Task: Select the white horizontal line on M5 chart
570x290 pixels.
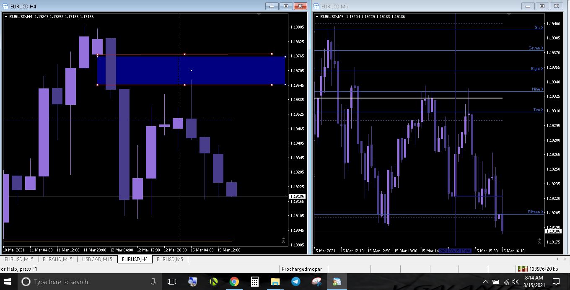Action: point(408,98)
